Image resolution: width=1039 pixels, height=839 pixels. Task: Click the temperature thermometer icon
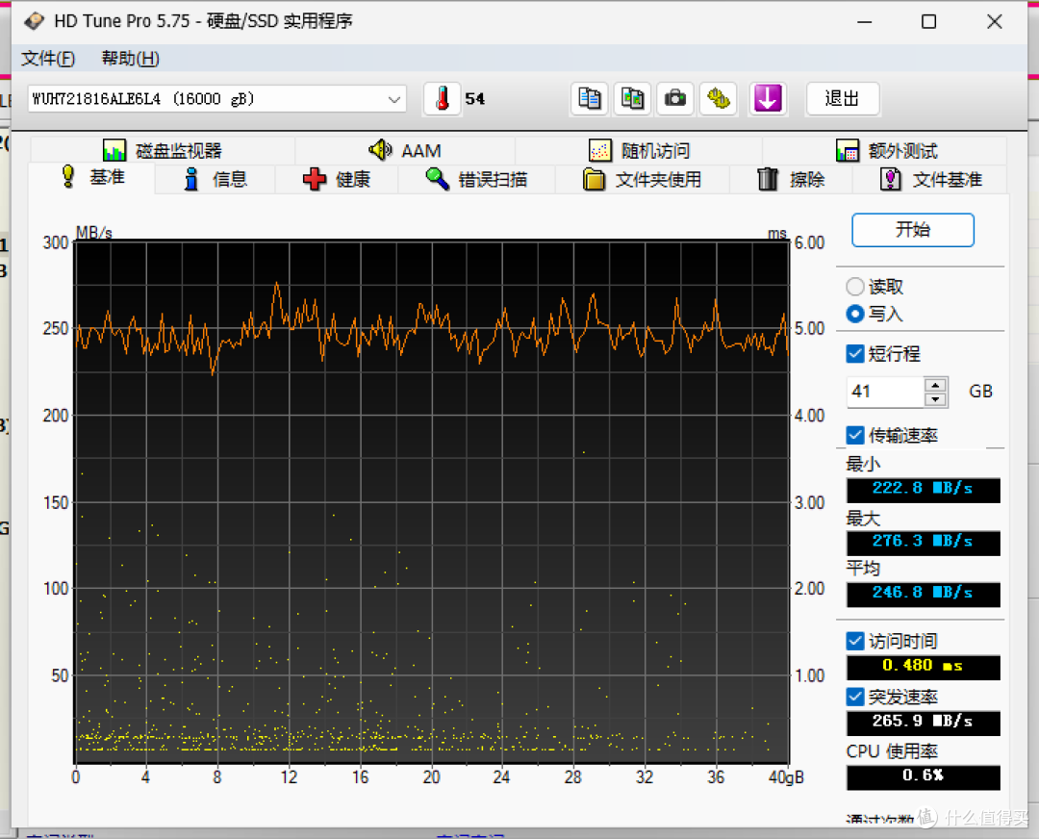(x=442, y=99)
